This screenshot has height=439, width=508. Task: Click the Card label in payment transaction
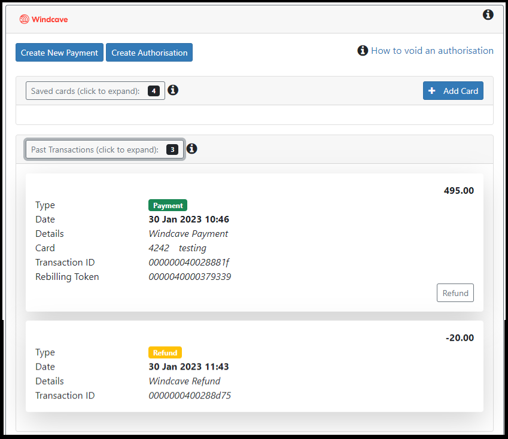pos(45,248)
